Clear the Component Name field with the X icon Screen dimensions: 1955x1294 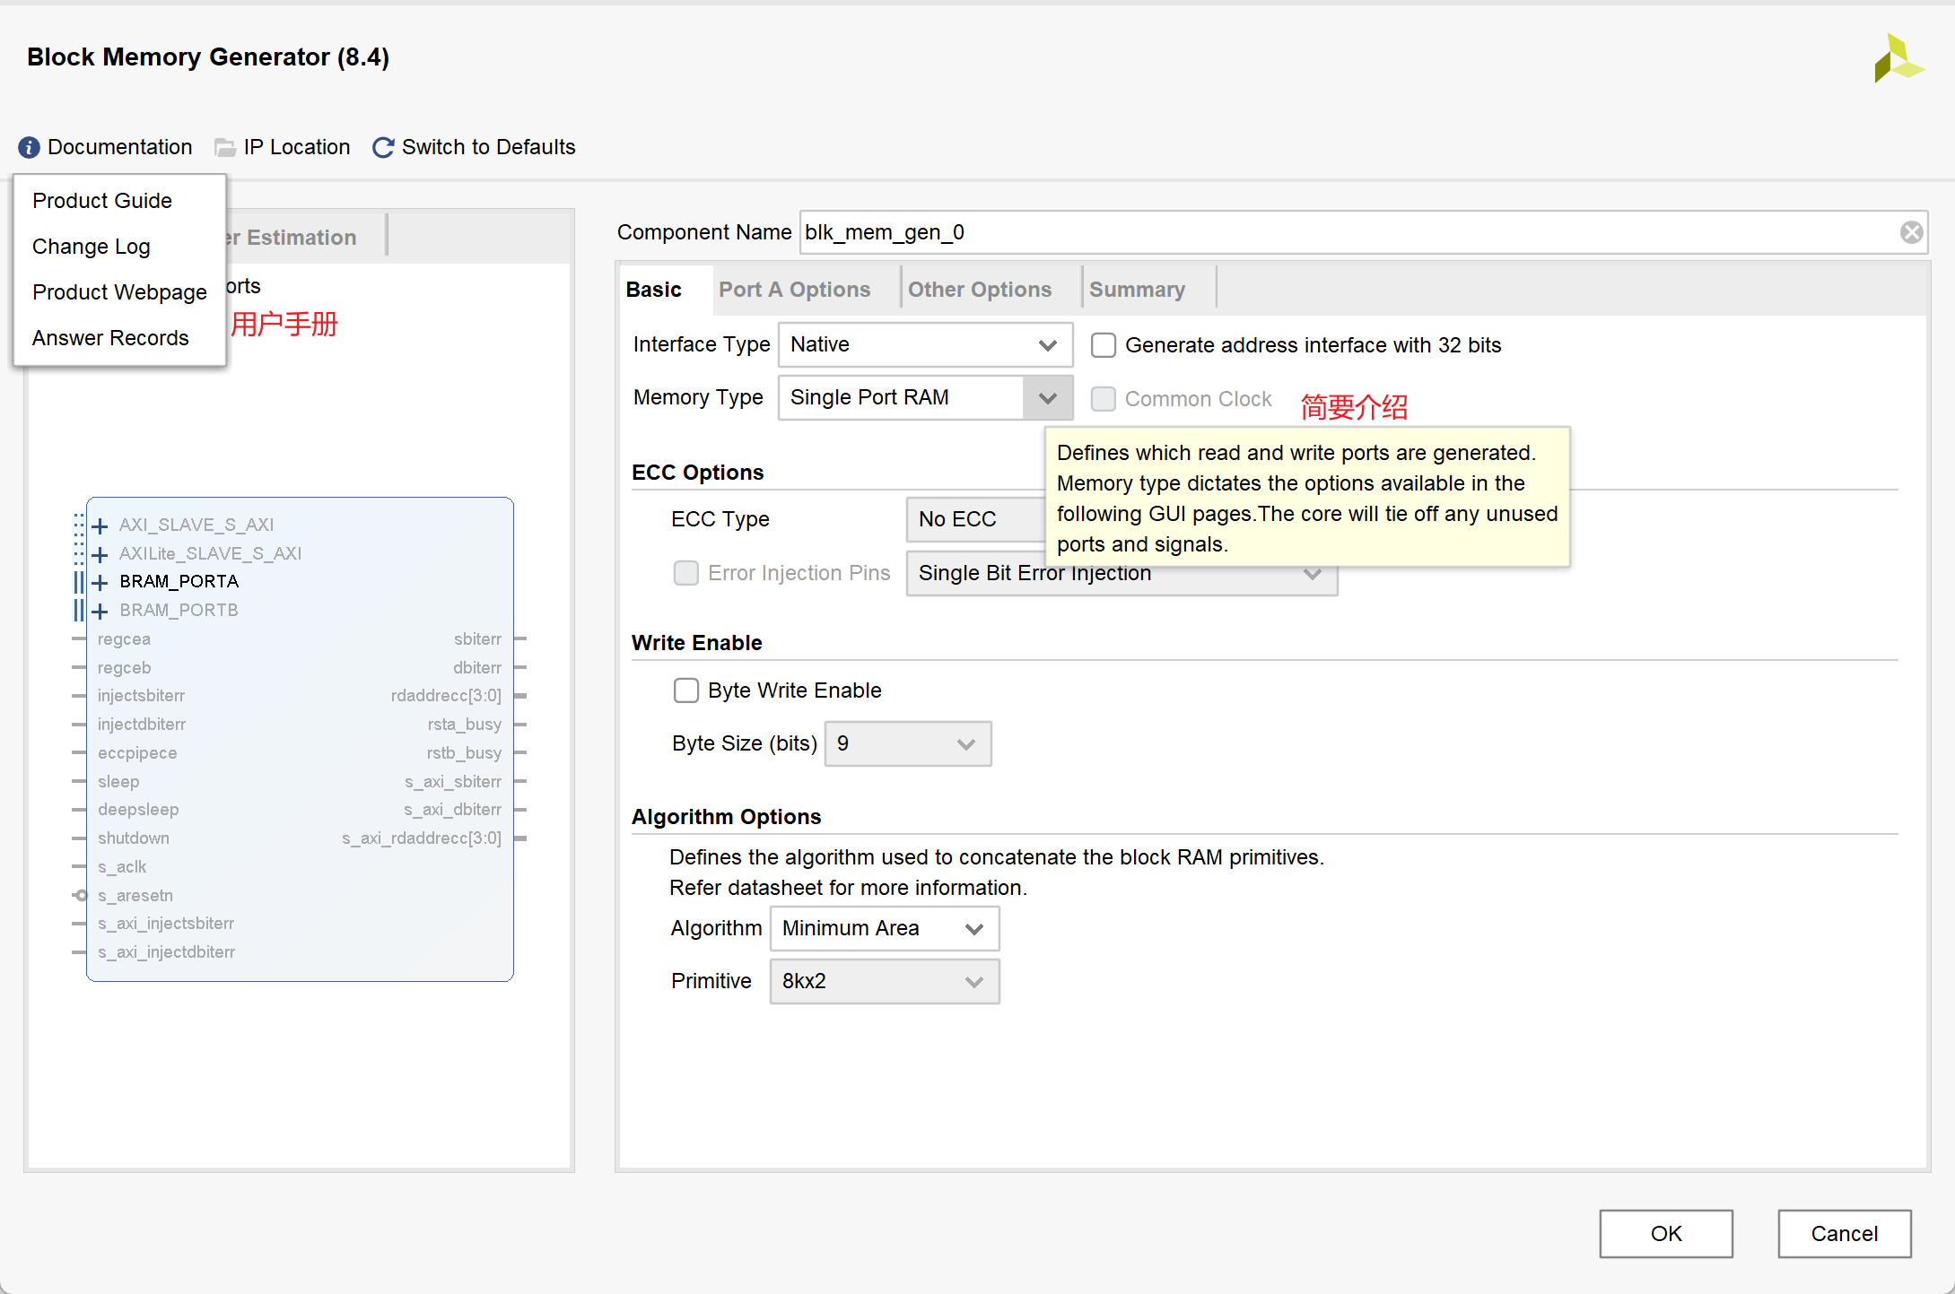pyautogui.click(x=1911, y=232)
